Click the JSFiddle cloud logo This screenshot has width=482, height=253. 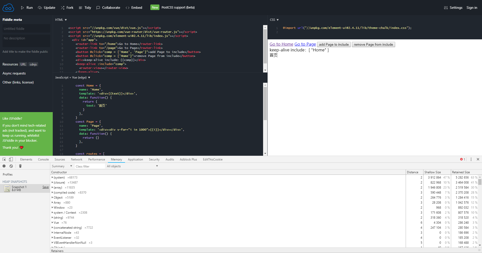[8, 8]
